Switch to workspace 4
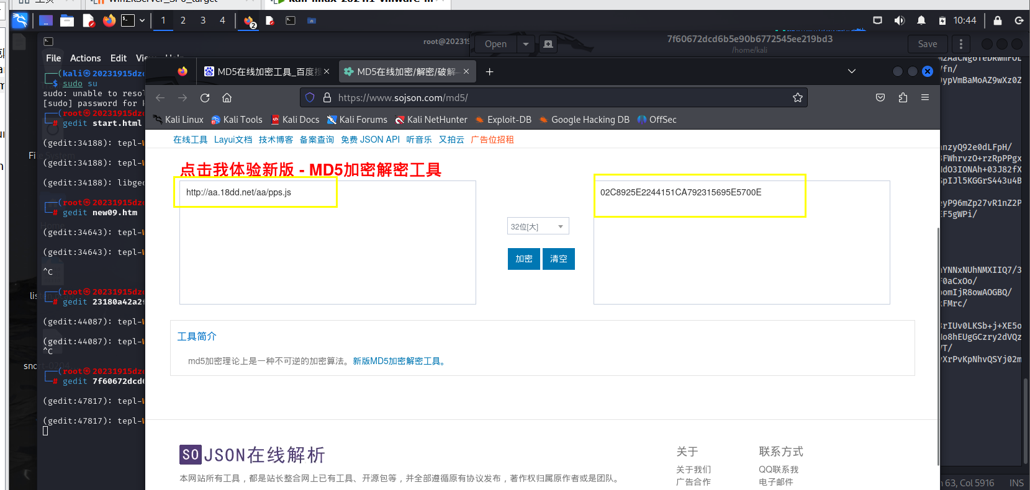The image size is (1030, 490). coord(222,20)
